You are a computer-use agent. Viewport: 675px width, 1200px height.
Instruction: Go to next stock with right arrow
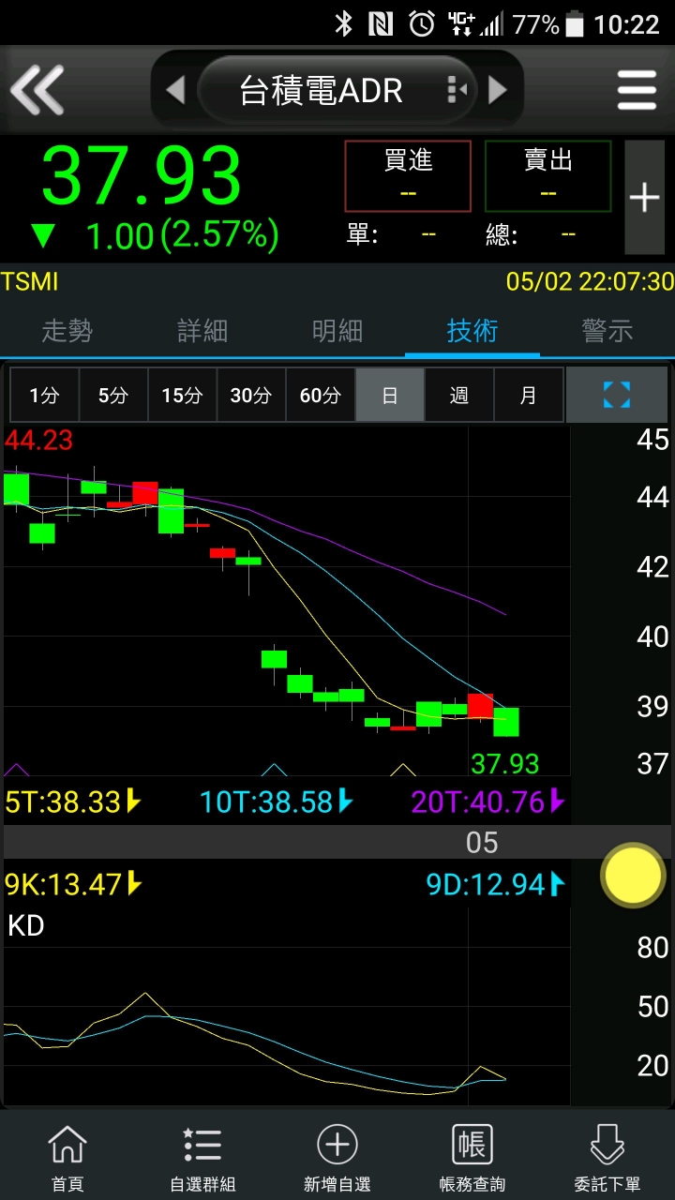[498, 90]
